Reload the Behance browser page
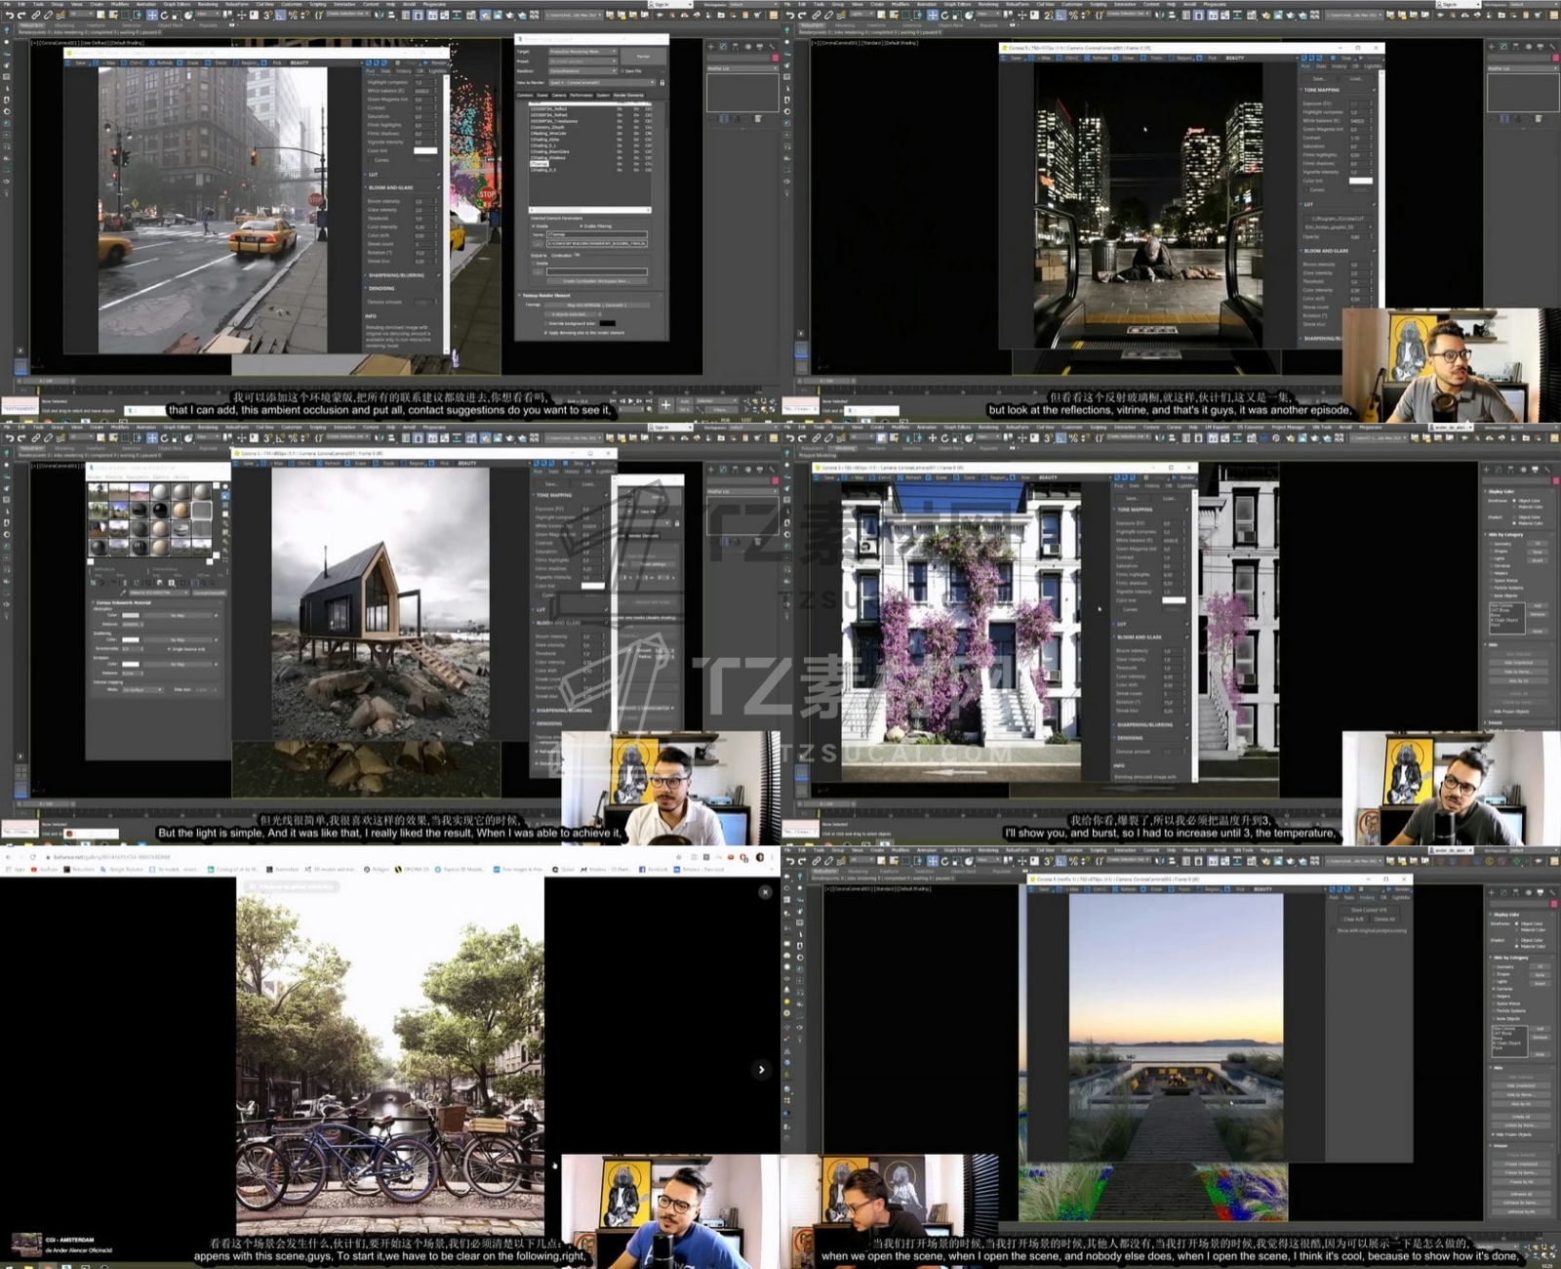 (x=33, y=857)
